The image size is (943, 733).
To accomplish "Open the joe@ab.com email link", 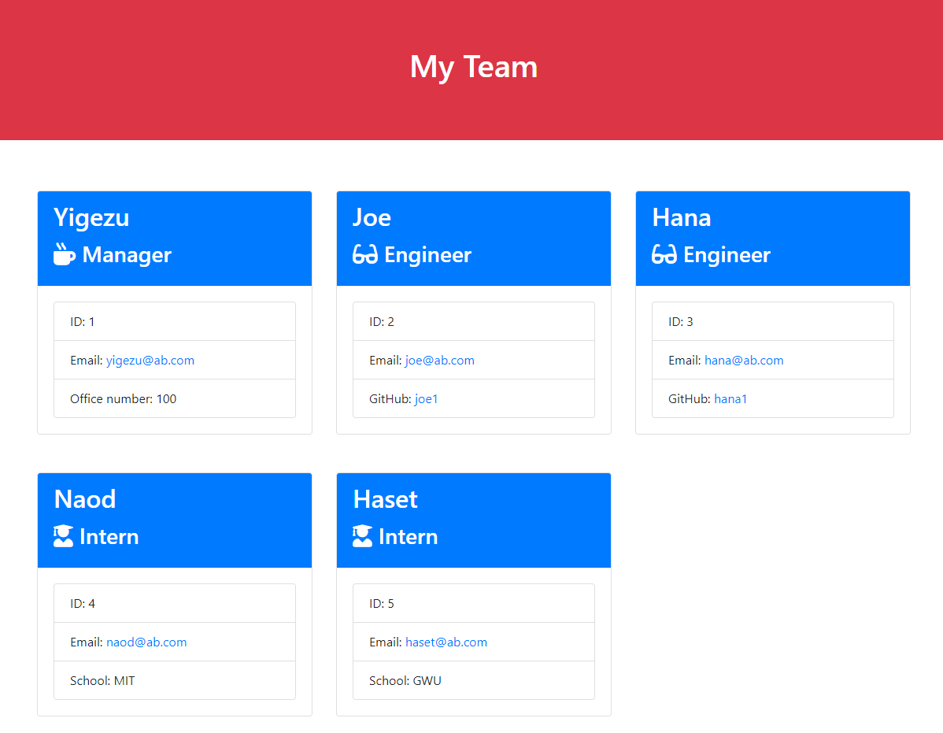I will click(439, 360).
